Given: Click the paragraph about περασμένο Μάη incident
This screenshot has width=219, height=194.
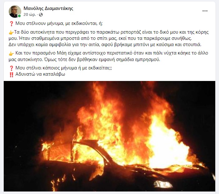Looking at the screenshot, I should point(108,56).
